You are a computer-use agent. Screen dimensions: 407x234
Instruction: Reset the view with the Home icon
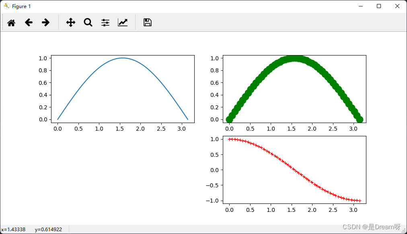[11, 23]
